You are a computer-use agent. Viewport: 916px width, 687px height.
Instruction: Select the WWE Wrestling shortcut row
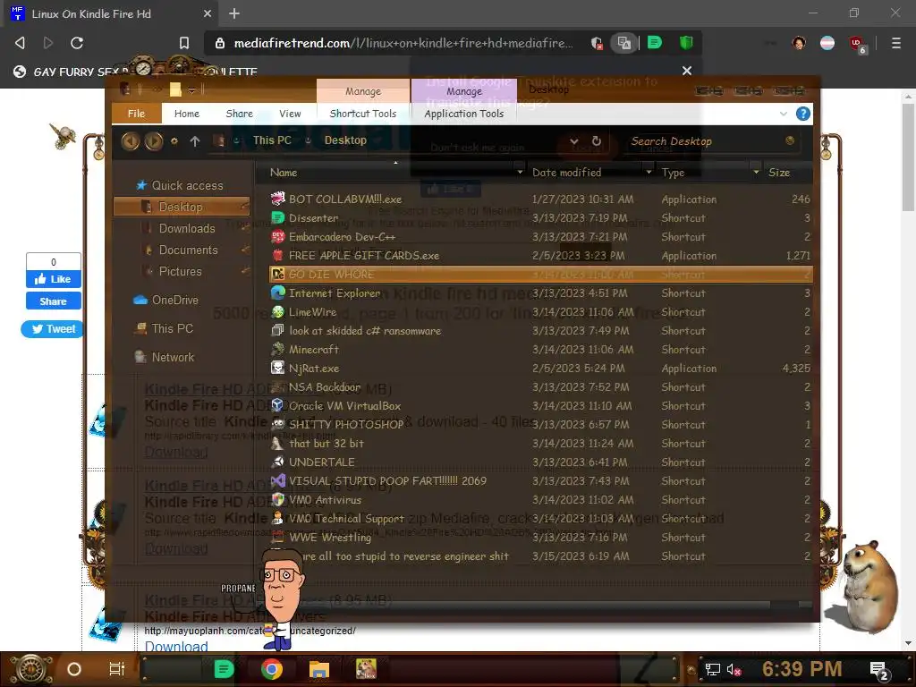pos(540,538)
